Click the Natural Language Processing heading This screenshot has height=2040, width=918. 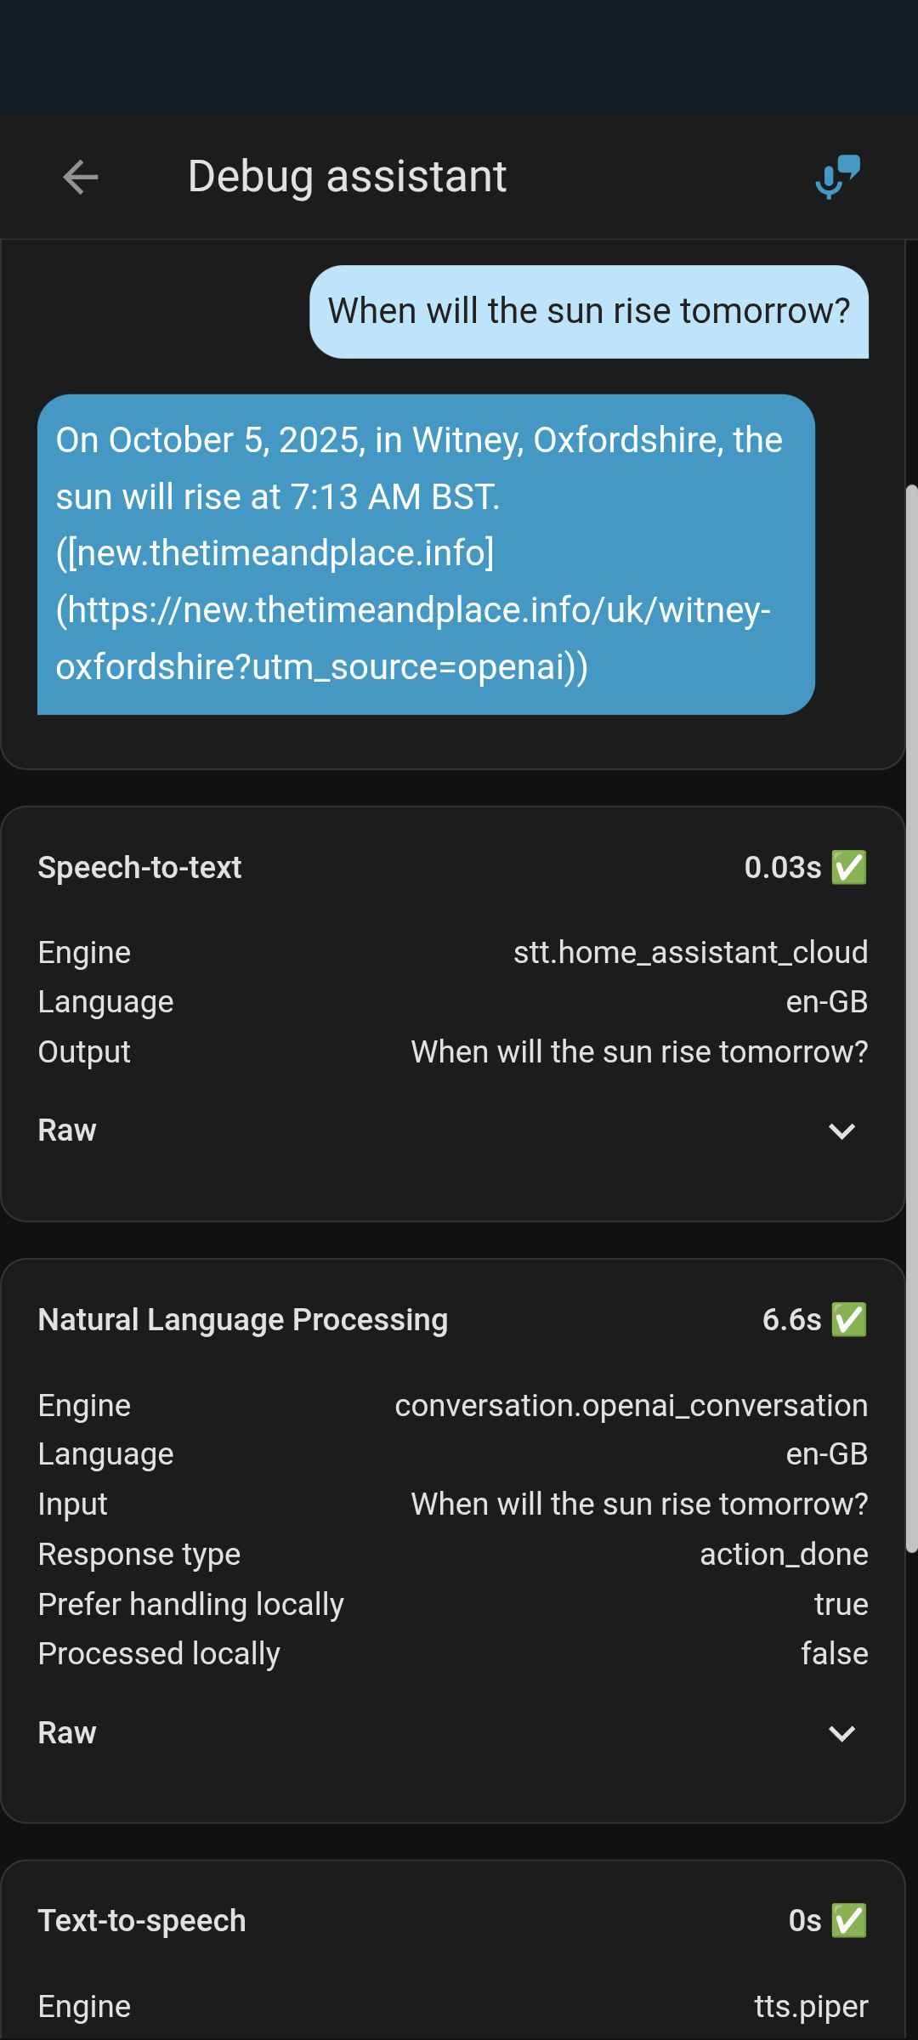coord(242,1320)
